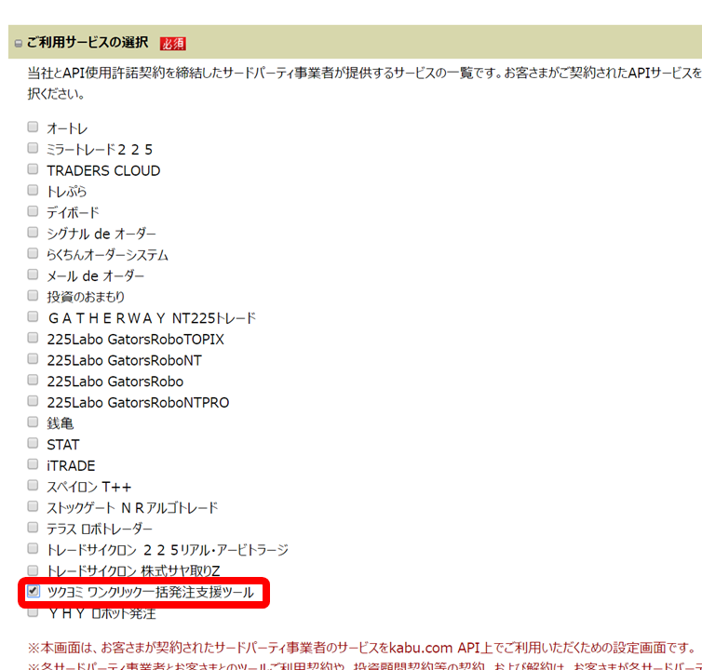Click the STAT label text
Screen dimensions: 702x670
click(63, 445)
